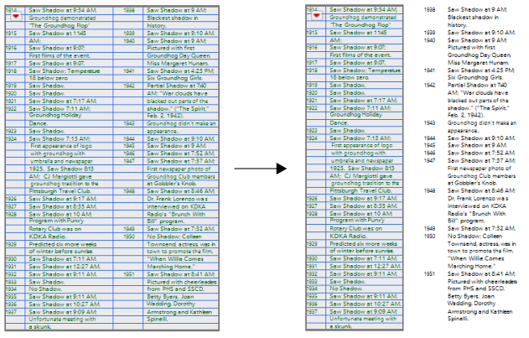Viewport: 529px width, 338px height.
Task: Click "18 below zero." in the left table
Action: pos(49,78)
